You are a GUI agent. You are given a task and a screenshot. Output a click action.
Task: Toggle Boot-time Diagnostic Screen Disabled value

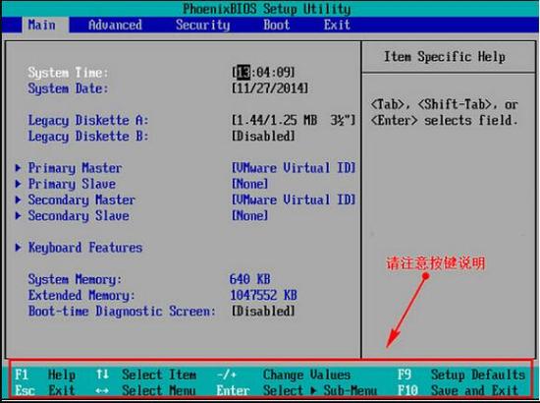click(x=264, y=311)
